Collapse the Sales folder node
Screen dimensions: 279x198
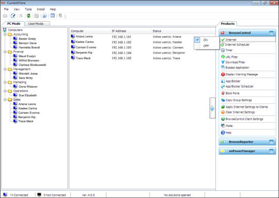click(5, 100)
